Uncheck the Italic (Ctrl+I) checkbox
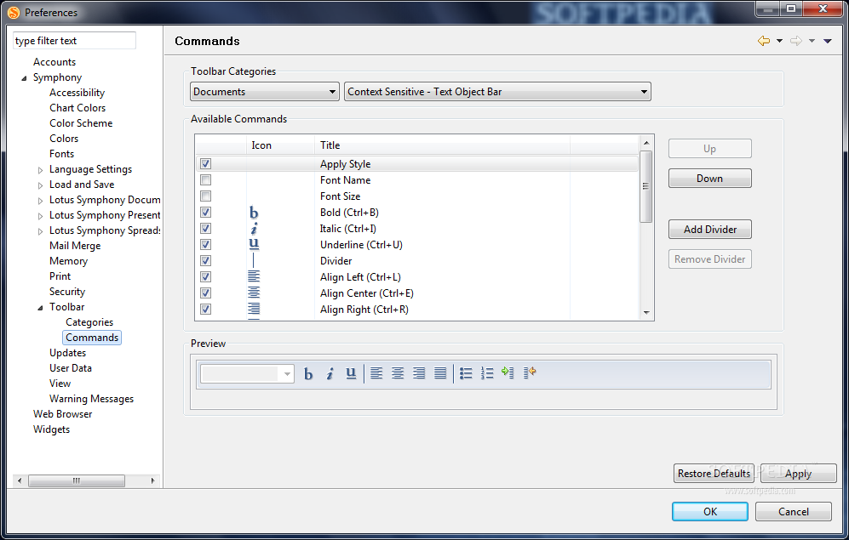The image size is (849, 540). pyautogui.click(x=206, y=229)
